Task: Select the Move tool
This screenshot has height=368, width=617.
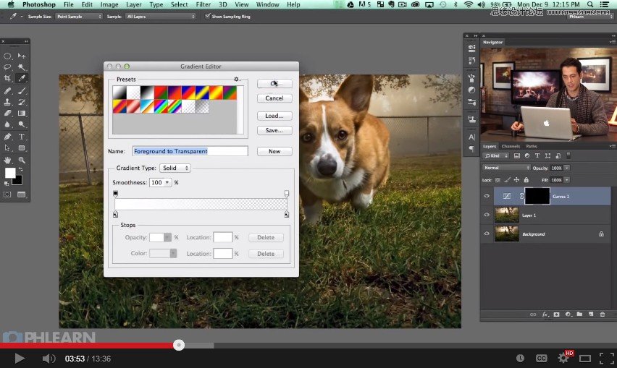Action: tap(22, 56)
